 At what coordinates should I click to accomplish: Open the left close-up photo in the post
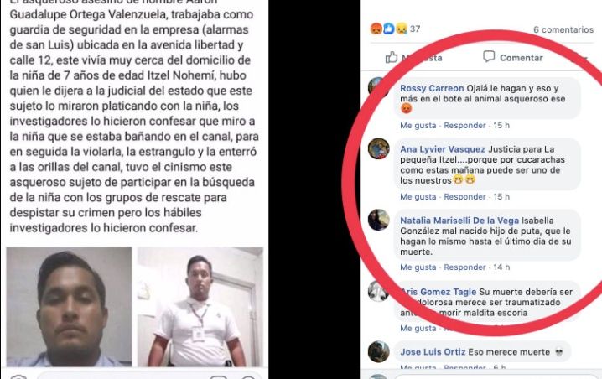(x=69, y=306)
